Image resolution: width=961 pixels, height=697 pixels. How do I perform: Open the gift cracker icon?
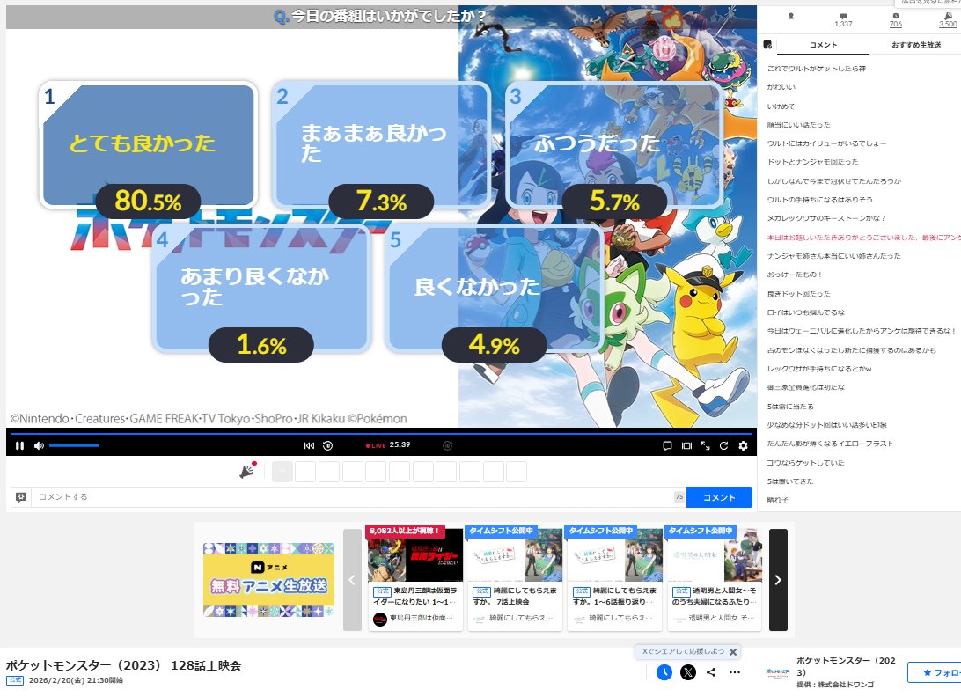click(247, 470)
